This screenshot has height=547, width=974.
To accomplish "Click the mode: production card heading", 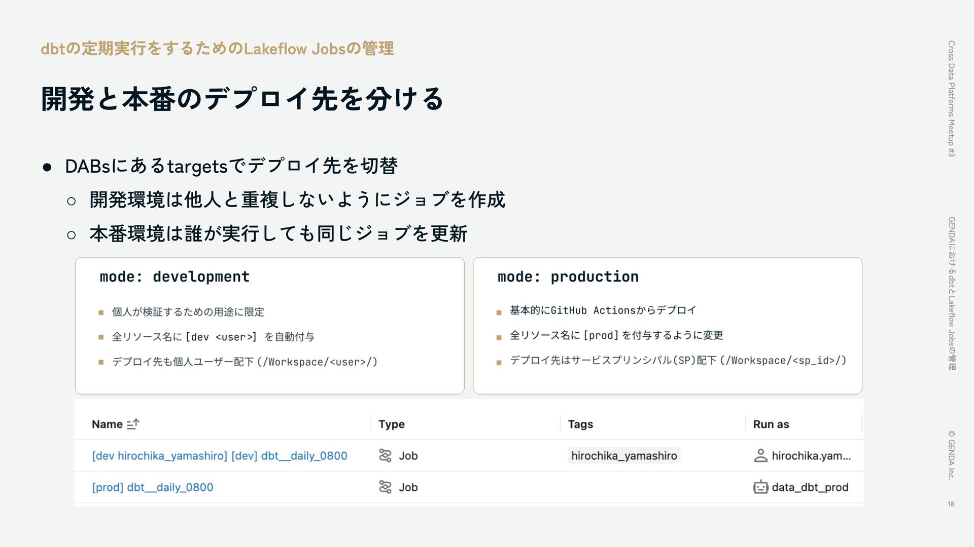I will 568,277.
